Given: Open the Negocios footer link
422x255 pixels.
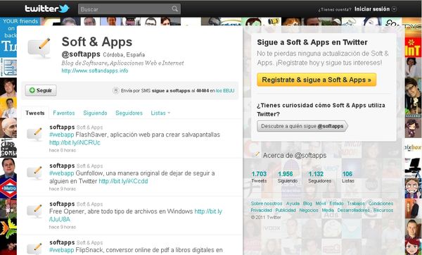Looking at the screenshot, I should click(309, 210).
